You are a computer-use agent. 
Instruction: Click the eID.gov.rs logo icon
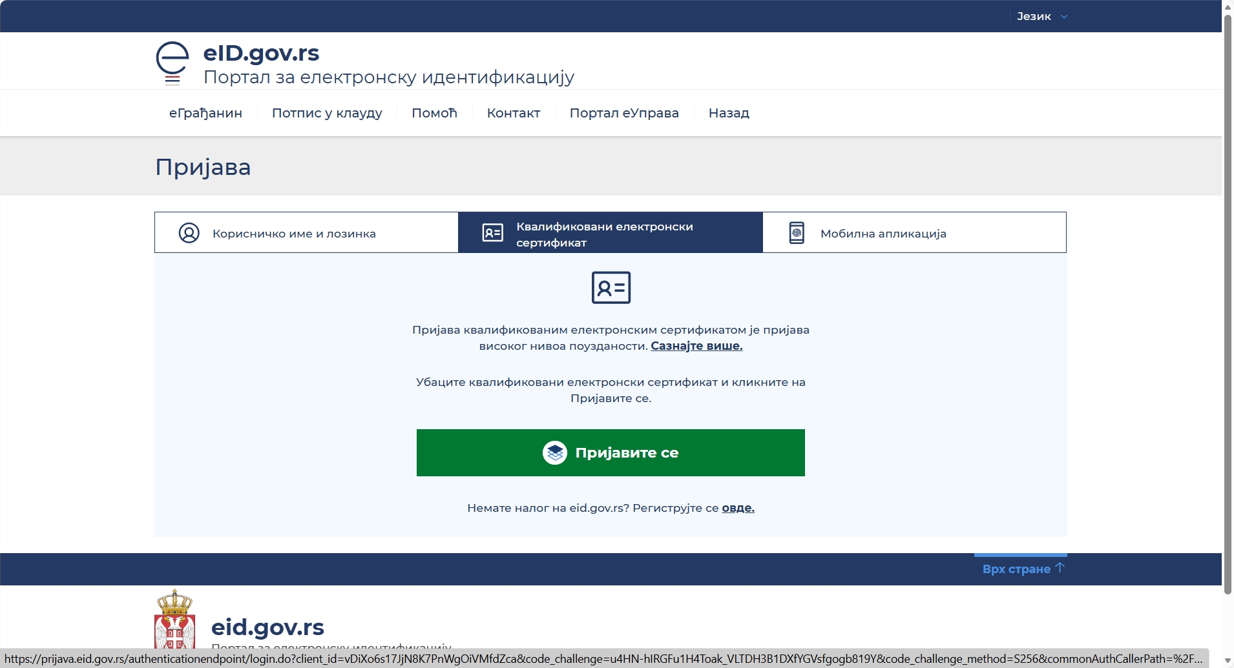pos(172,63)
